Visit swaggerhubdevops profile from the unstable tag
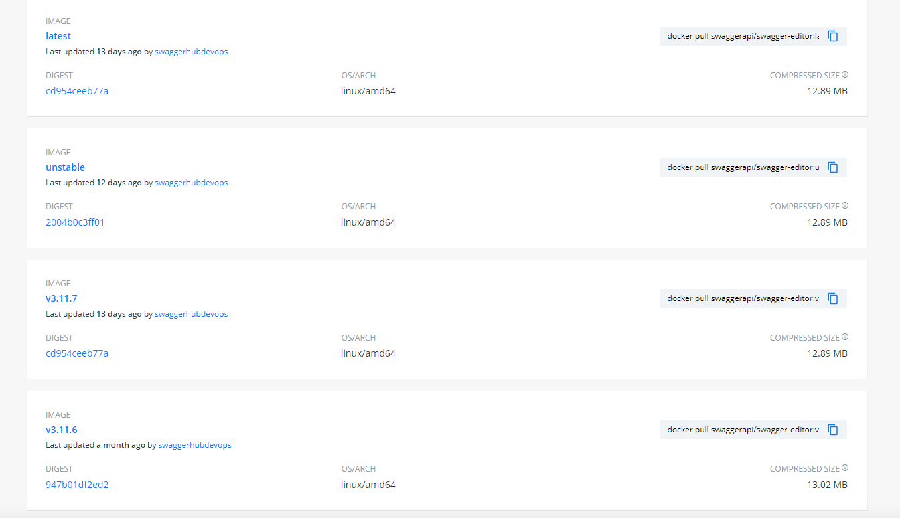Viewport: 900px width, 518px height. (191, 182)
